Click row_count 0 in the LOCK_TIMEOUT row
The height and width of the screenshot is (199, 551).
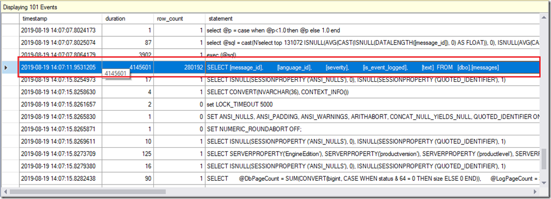[x=179, y=104]
